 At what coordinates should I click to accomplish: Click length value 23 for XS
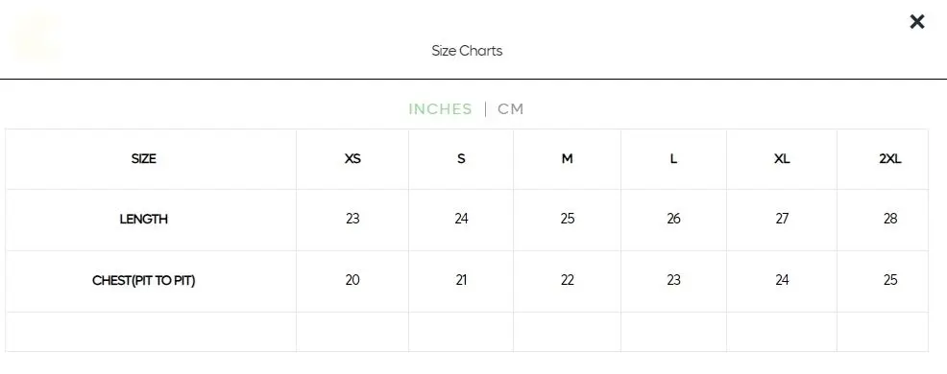pos(352,219)
